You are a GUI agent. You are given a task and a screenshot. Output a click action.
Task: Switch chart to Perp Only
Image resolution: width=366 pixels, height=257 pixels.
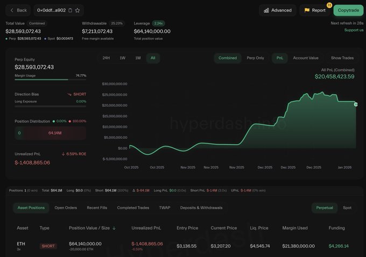click(255, 58)
